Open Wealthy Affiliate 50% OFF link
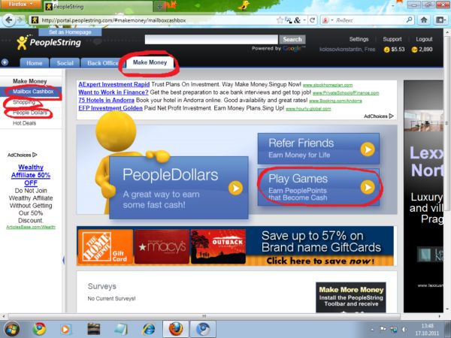 coord(31,175)
